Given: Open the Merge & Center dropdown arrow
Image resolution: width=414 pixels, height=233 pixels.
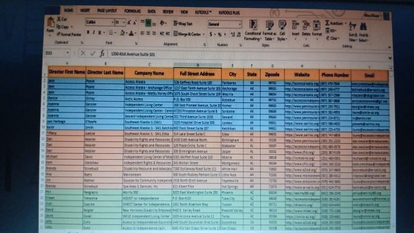Looking at the screenshot, I should pyautogui.click(x=204, y=35).
